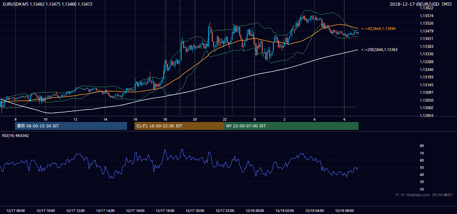Image resolution: width=457 pixels, height=214 pixels.
Task: Click hour label 0 under price chart
Action: (x=255, y=119)
